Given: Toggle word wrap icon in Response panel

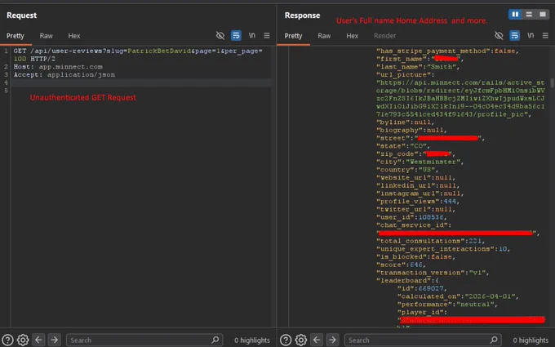Looking at the screenshot, I should click(x=515, y=35).
